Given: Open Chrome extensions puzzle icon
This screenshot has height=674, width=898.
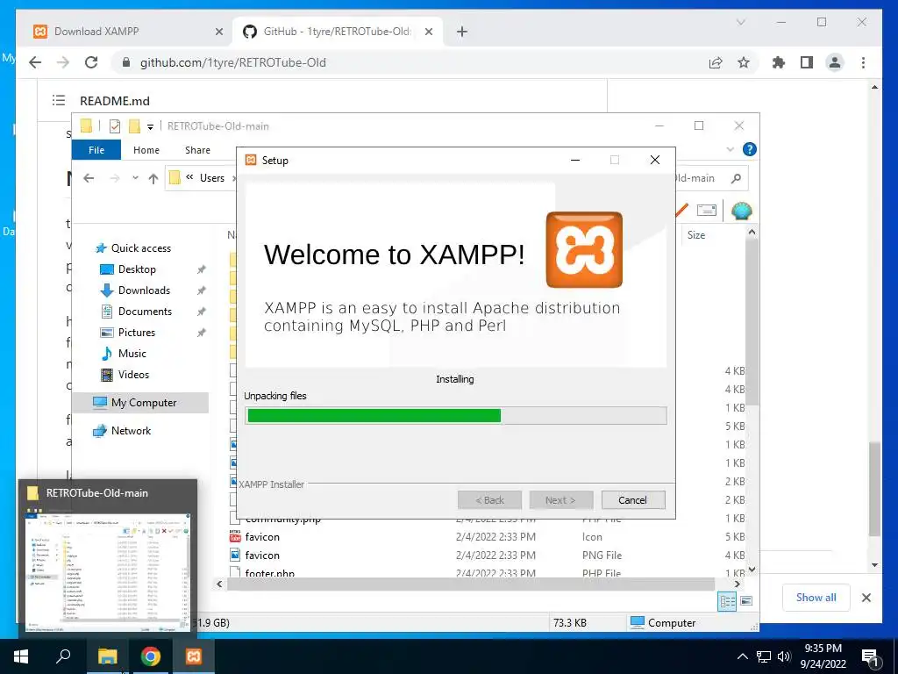Looking at the screenshot, I should click(779, 62).
